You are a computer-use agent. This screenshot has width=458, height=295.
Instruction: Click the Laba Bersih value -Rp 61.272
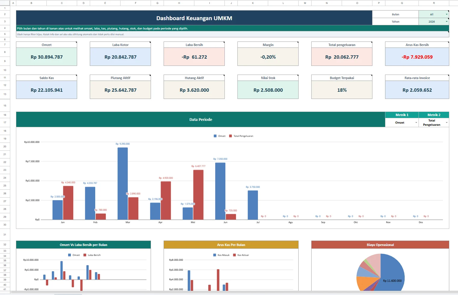(x=194, y=57)
